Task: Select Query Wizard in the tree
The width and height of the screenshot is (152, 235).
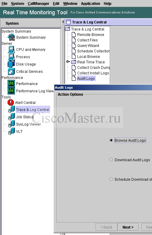Action: point(88,45)
